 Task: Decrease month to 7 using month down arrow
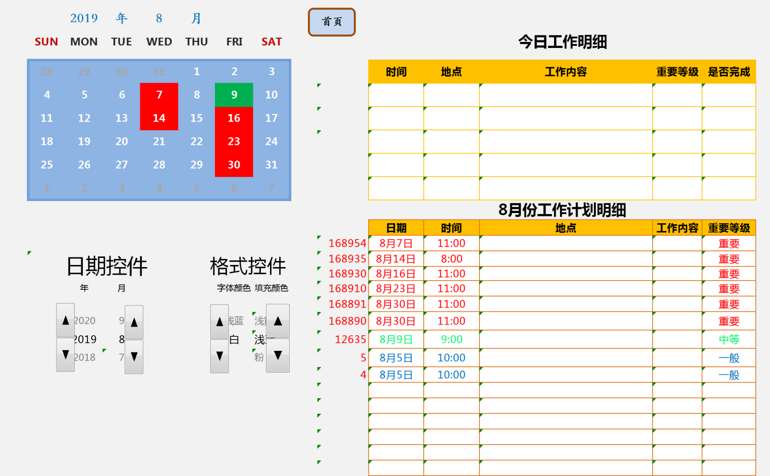click(x=133, y=356)
